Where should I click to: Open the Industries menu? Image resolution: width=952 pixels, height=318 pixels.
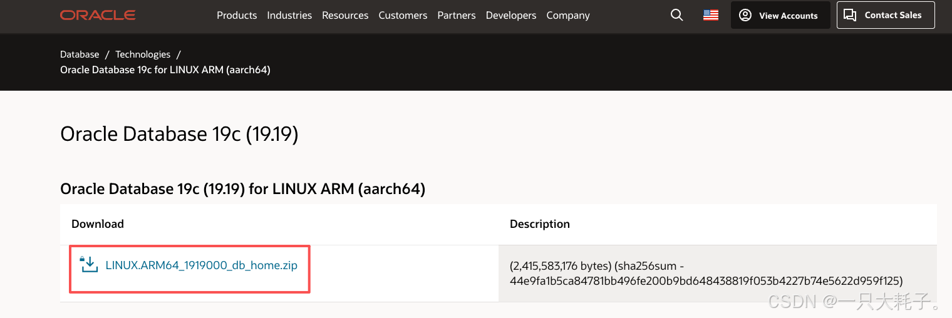(289, 15)
